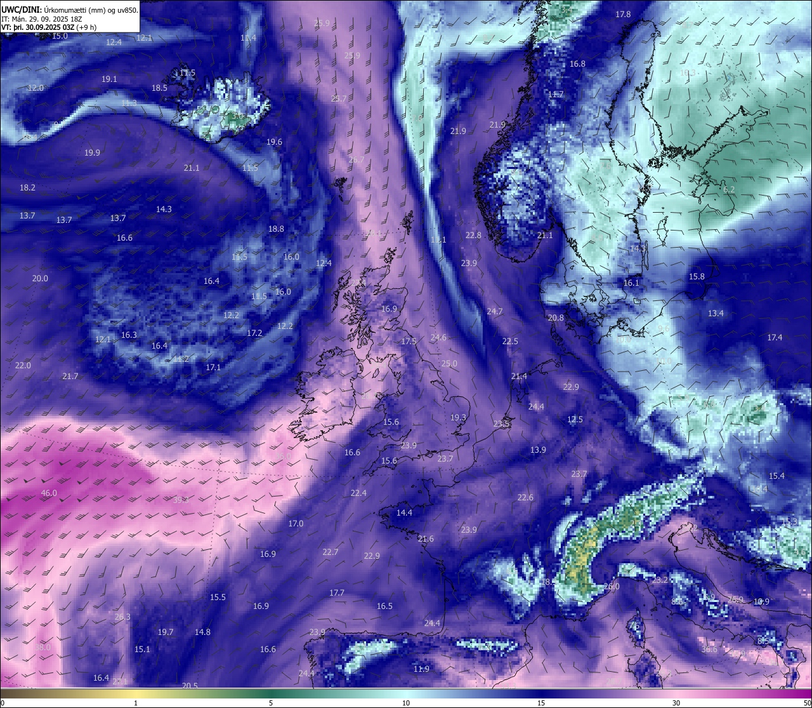Click the 22.4 value label

click(x=358, y=493)
